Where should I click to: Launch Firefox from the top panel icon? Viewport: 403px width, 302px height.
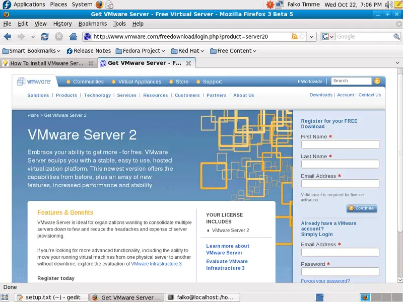click(x=99, y=5)
